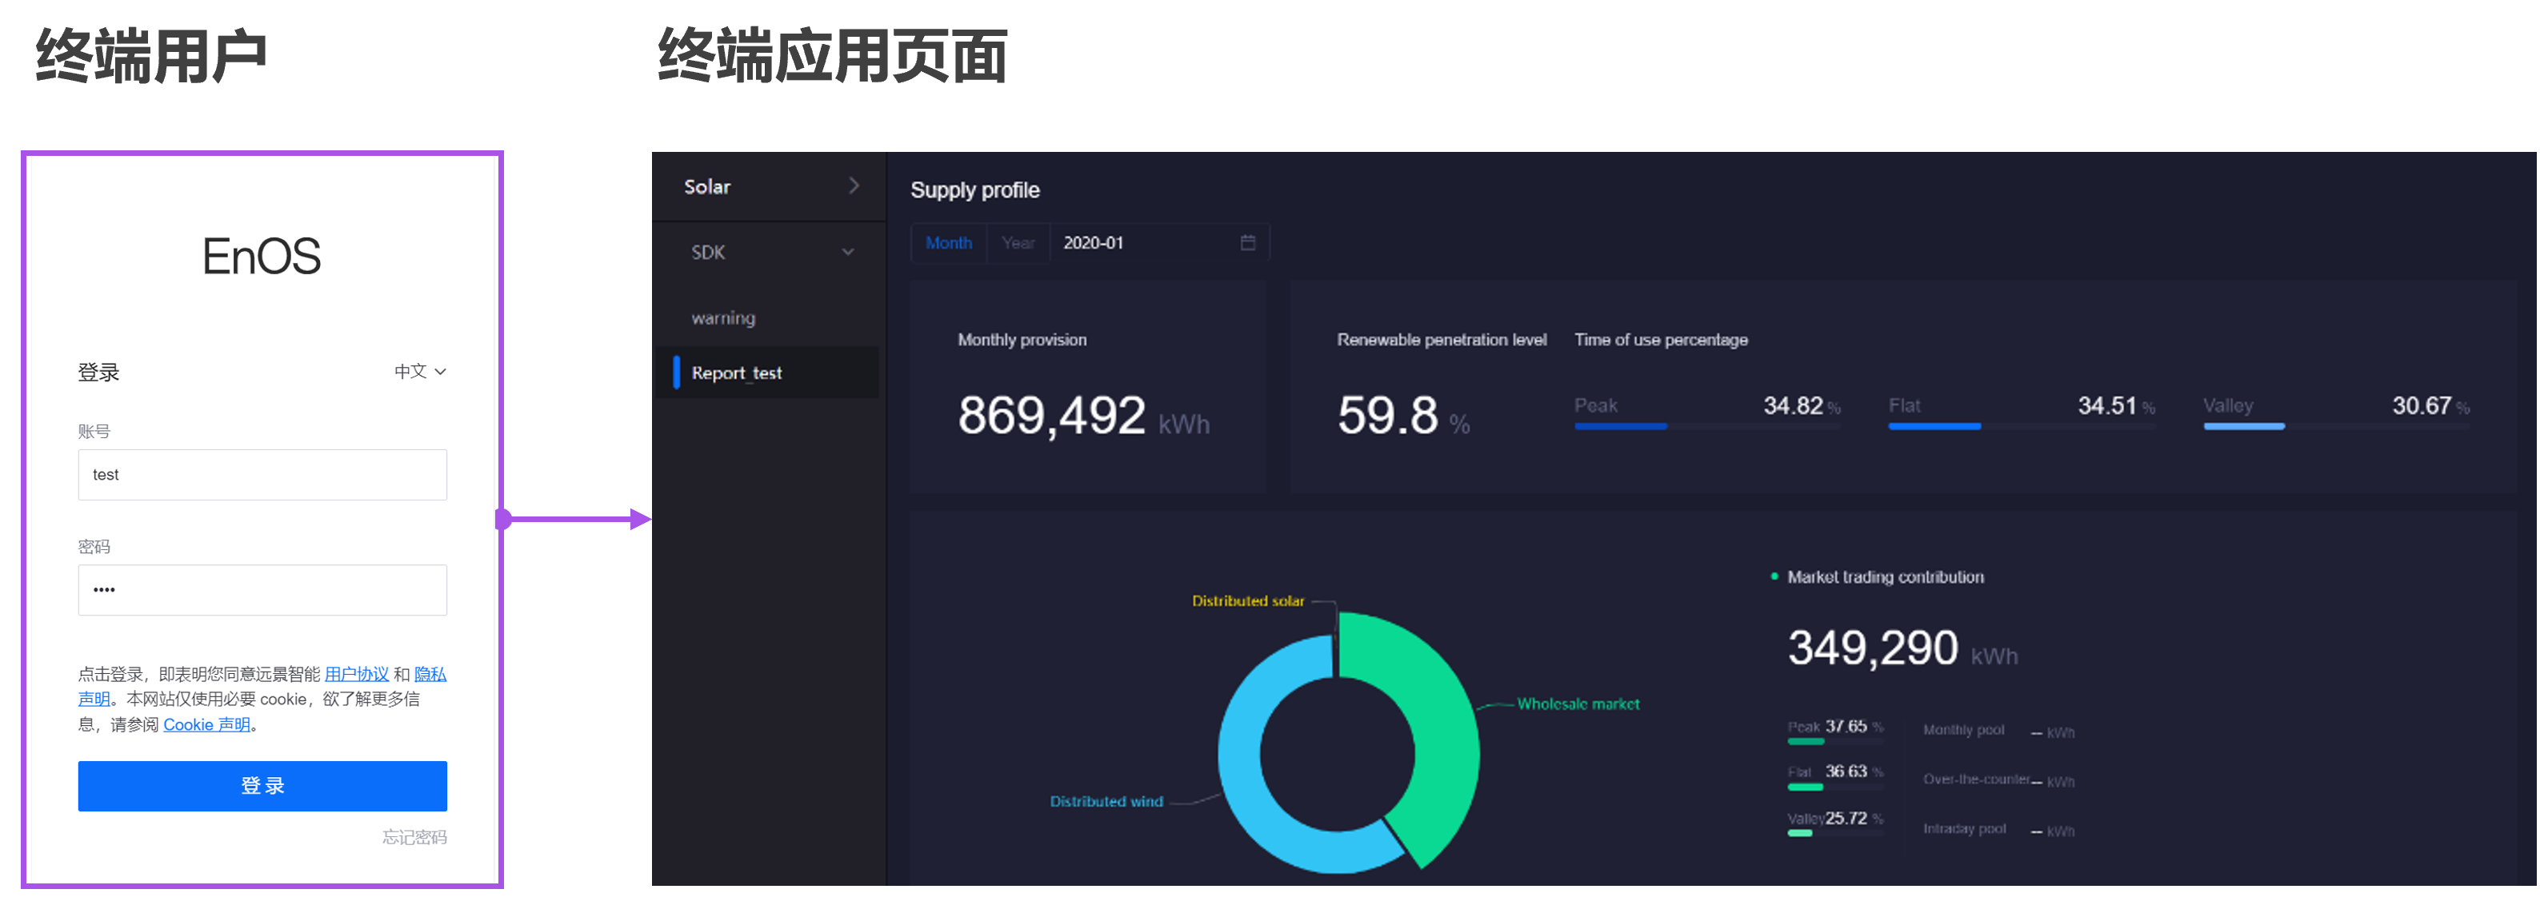
Task: Click the Market trading contribution legend dot
Action: (1774, 576)
